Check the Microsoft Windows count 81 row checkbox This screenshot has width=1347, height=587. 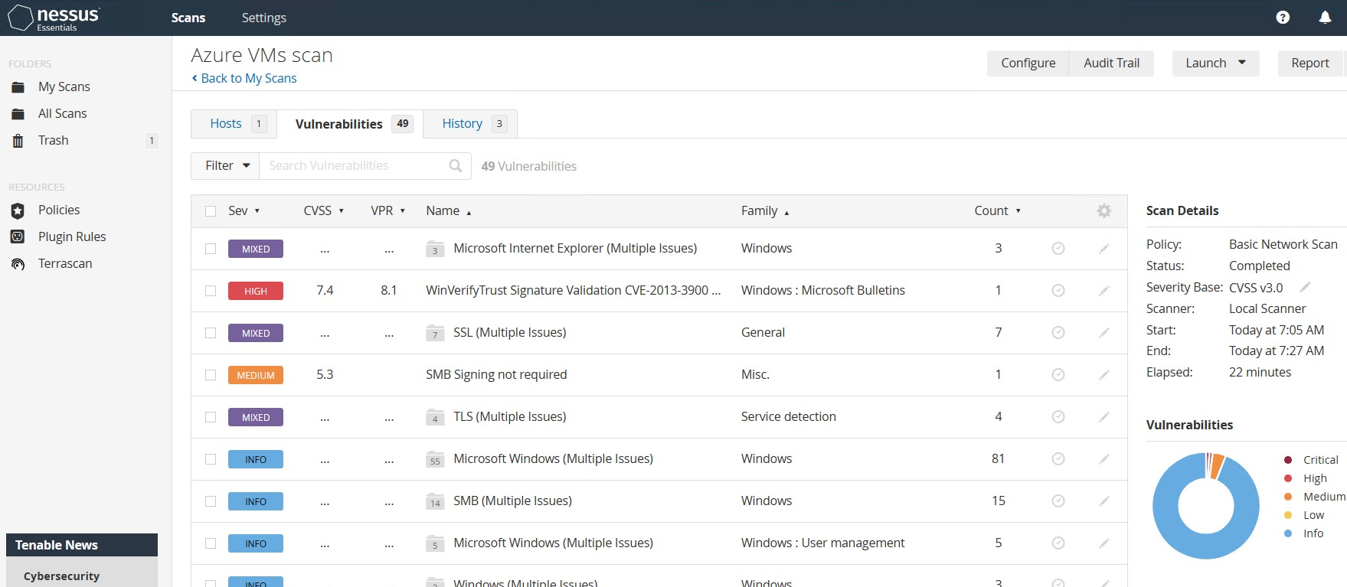211,459
